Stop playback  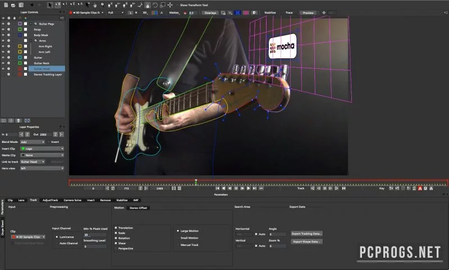coord(236,188)
